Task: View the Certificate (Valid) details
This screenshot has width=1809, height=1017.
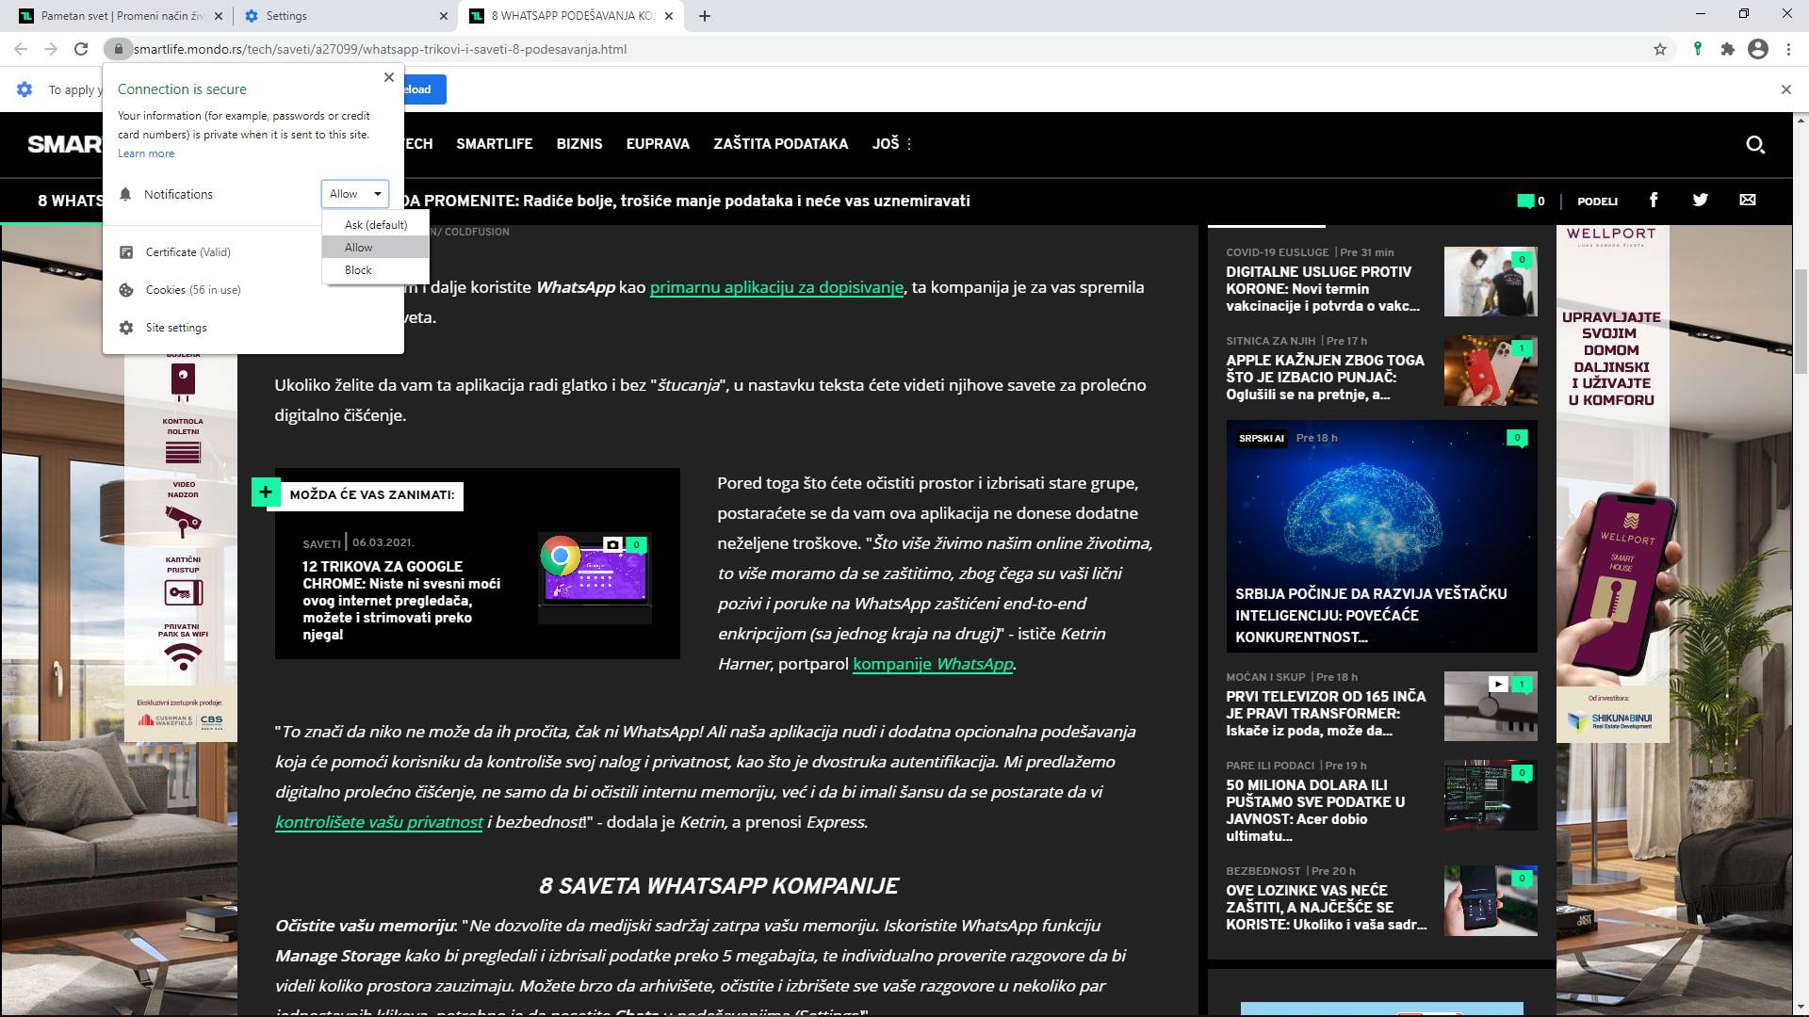Action: tap(187, 251)
